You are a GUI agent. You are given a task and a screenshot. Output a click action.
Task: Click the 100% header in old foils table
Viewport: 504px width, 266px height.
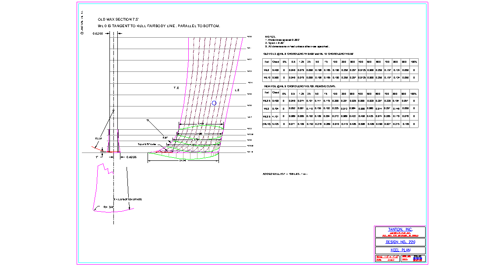[414, 62]
